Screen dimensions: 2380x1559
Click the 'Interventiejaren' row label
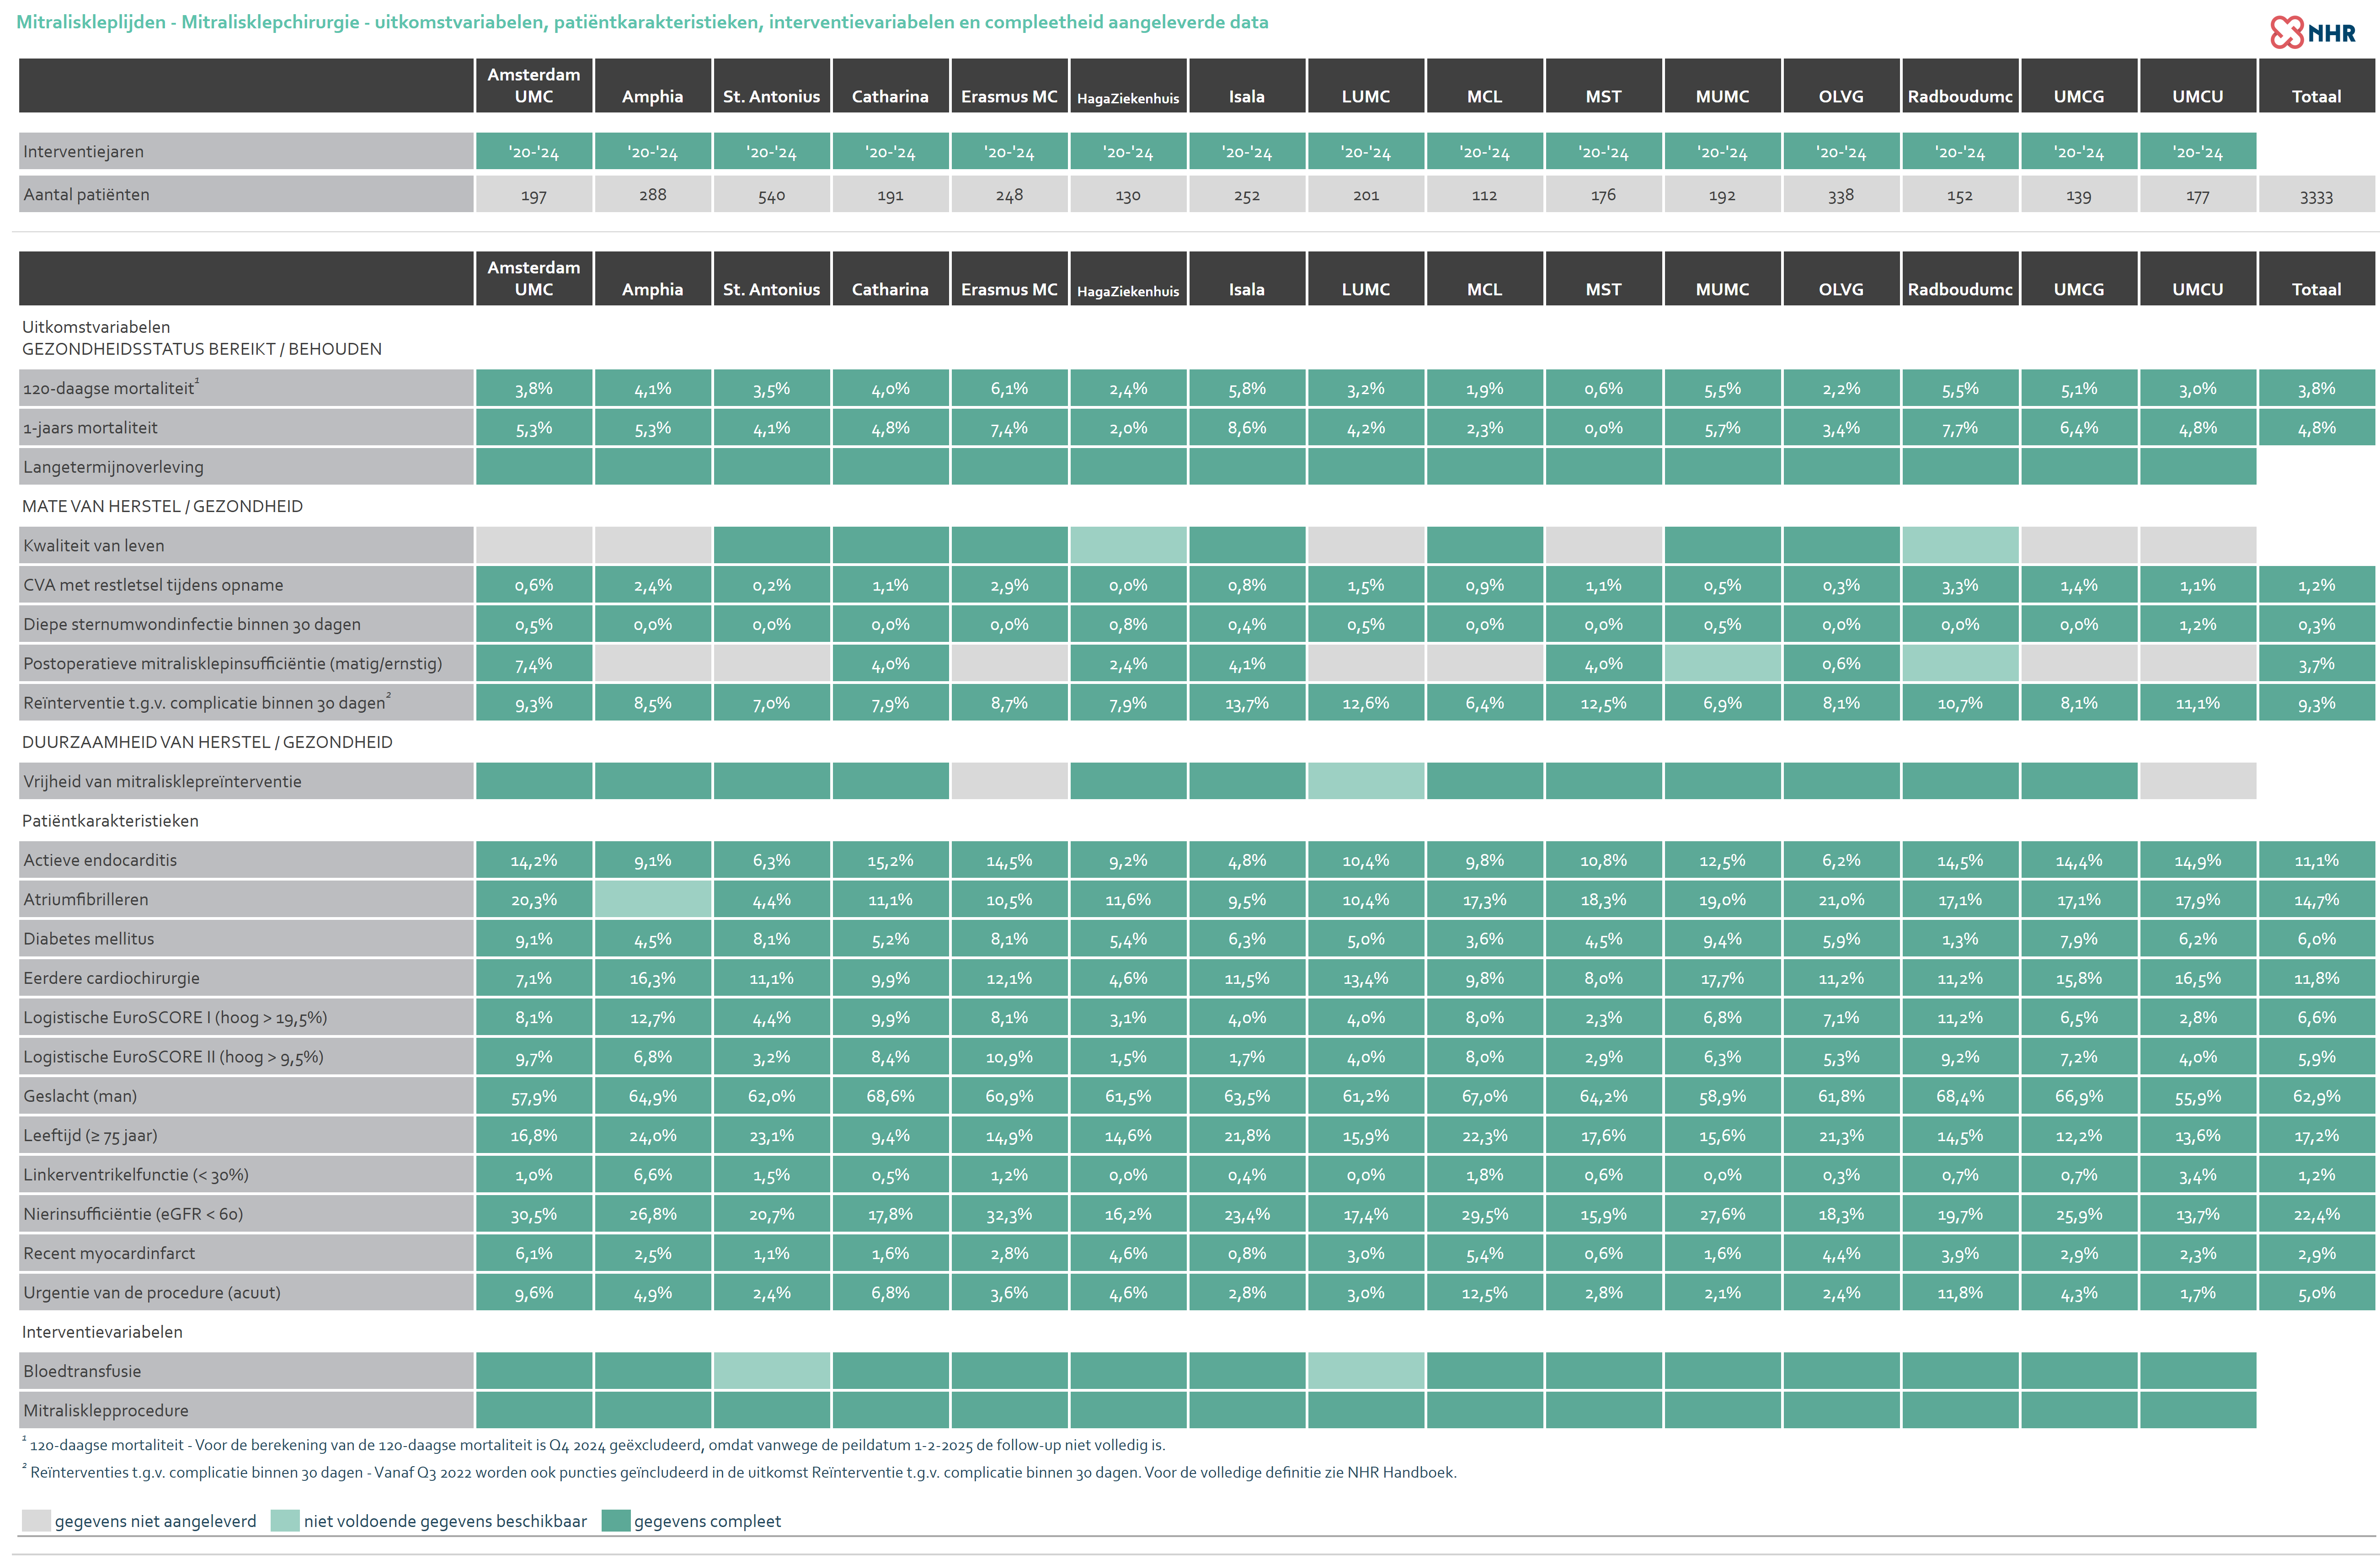tap(84, 152)
